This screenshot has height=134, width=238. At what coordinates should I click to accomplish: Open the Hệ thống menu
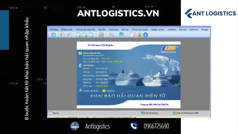[x=54, y=29]
